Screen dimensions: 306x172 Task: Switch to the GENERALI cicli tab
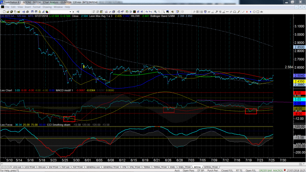tap(93, 167)
